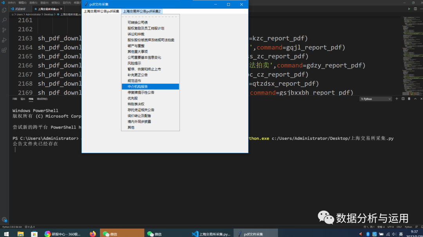423x237 pixels.
Task: Open the Search view in VS Code sidebar
Action: [x=4, y=20]
